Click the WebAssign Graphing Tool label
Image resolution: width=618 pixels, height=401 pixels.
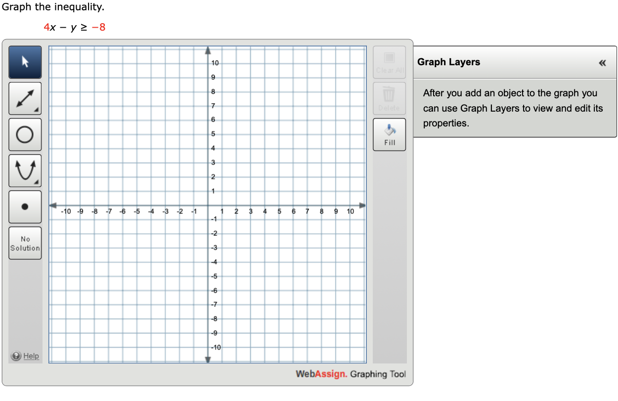pos(351,374)
